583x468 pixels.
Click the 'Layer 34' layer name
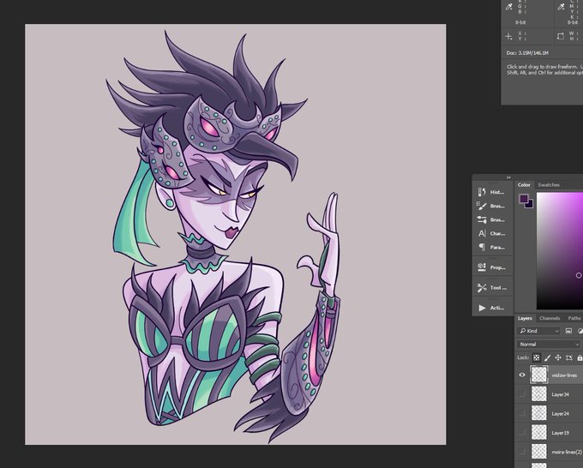(561, 394)
